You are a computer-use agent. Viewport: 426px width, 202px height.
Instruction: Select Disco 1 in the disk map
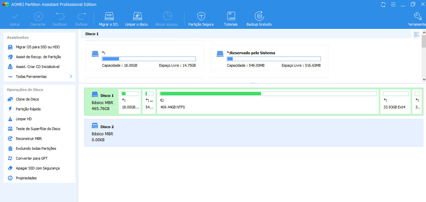point(101,102)
